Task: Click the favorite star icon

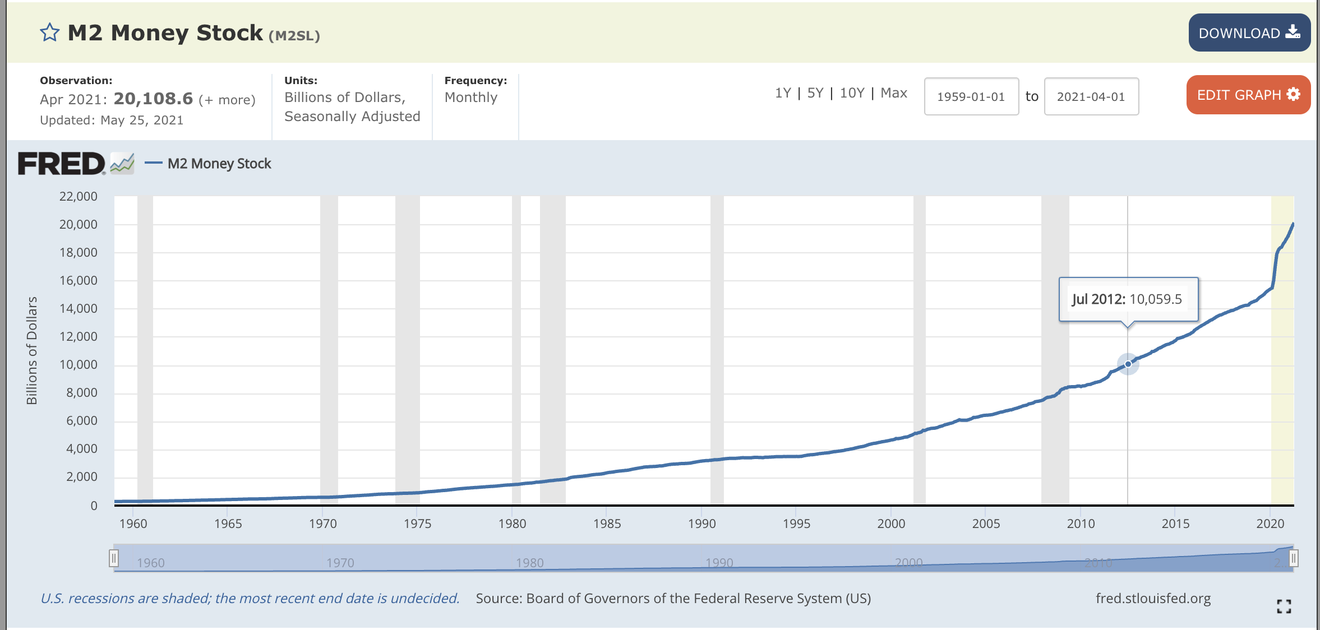Action: (49, 33)
